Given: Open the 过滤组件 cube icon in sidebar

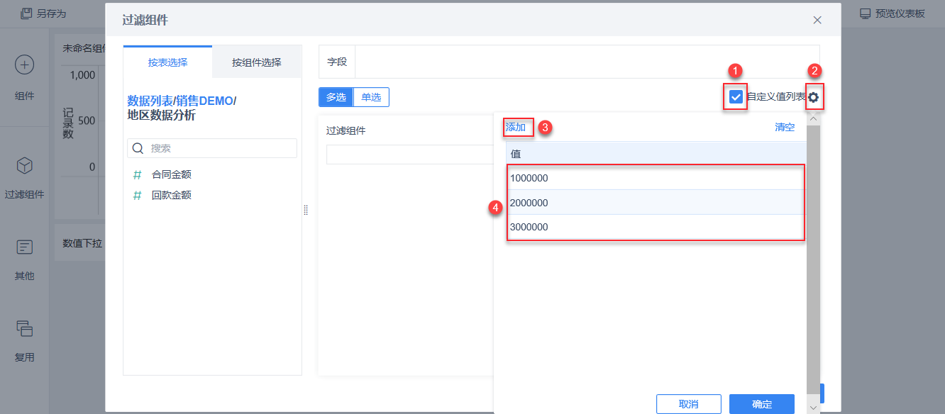Looking at the screenshot, I should (x=25, y=166).
